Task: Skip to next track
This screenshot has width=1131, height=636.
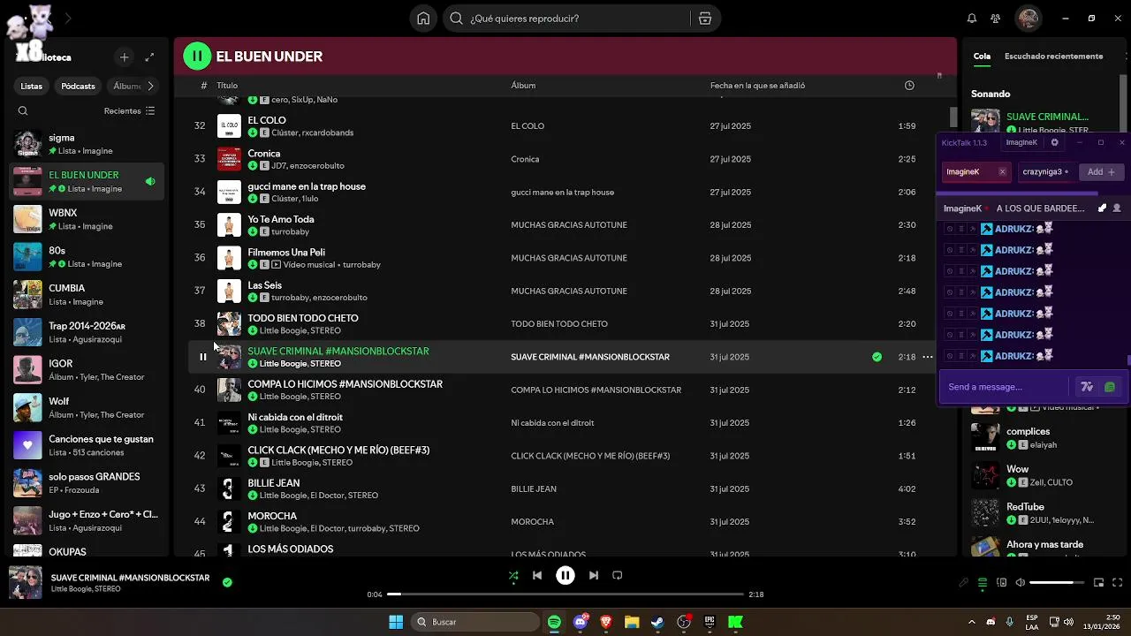Action: tap(594, 575)
